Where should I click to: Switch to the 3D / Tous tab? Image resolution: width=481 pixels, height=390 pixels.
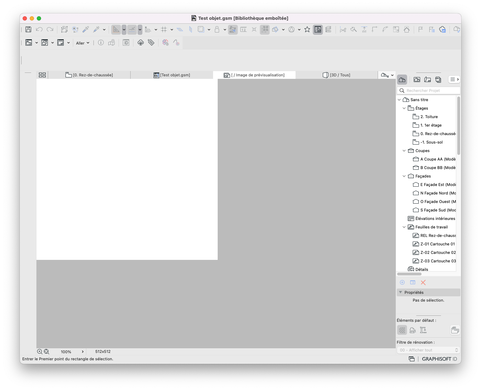[337, 75]
